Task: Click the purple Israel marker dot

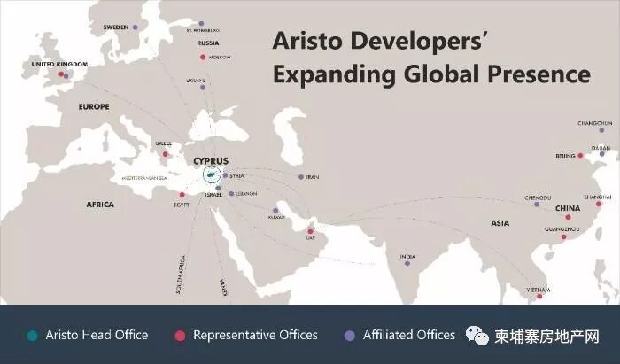Action: (x=218, y=188)
